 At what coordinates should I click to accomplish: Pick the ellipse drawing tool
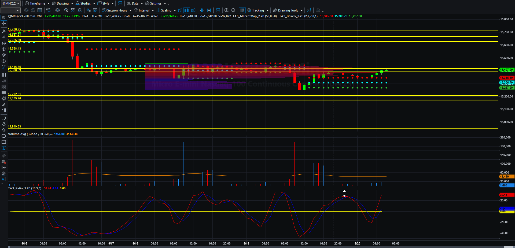pyautogui.click(x=4, y=136)
